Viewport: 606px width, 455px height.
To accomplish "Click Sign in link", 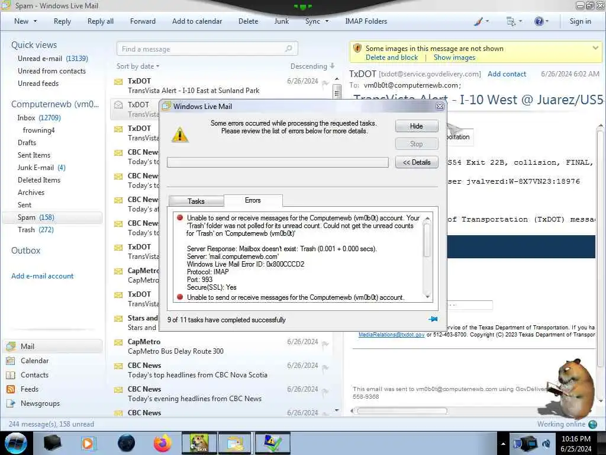I will 580,21.
